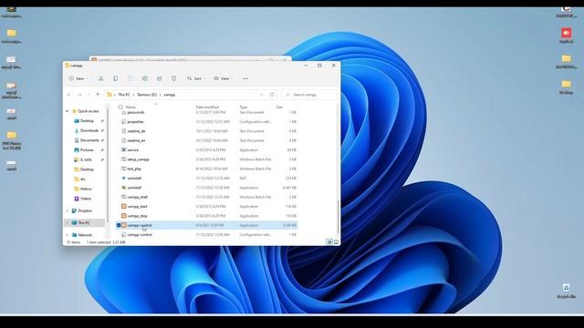Go up one folder level
584x328 pixels.
(98, 95)
